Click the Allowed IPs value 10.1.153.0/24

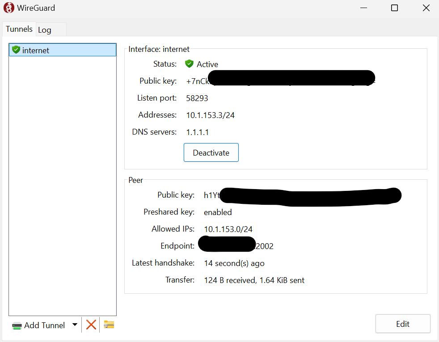tap(228, 229)
